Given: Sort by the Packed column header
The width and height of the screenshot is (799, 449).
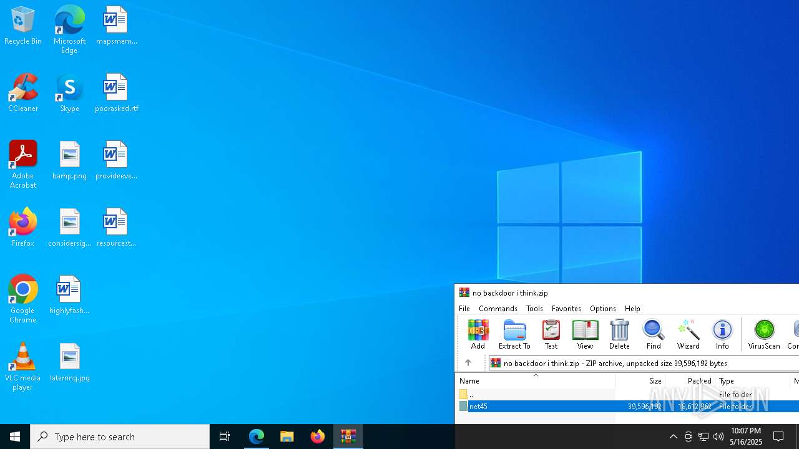Looking at the screenshot, I should point(690,380).
